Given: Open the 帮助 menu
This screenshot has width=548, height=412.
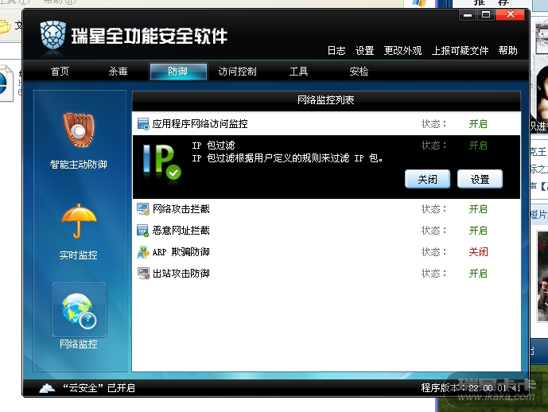Looking at the screenshot, I should pyautogui.click(x=507, y=51).
